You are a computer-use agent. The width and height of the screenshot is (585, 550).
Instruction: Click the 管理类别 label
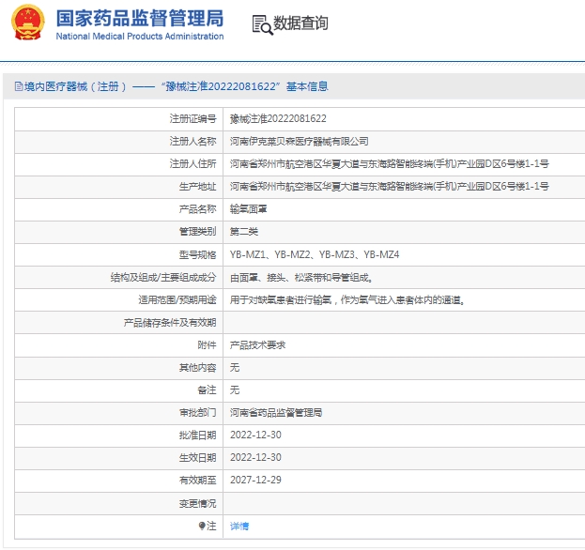(x=198, y=232)
